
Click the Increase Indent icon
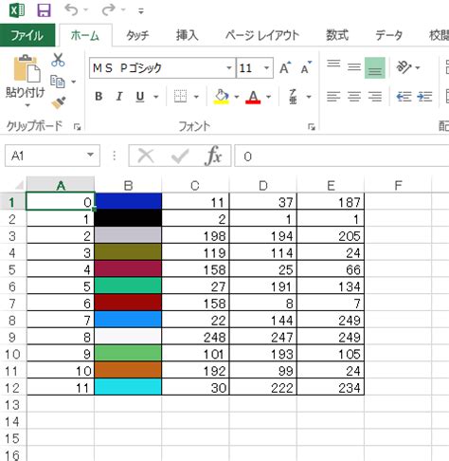pos(424,96)
